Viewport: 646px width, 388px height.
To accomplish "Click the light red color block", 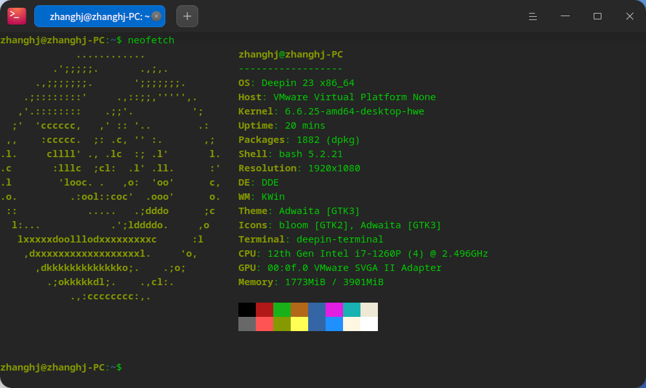I will 264,324.
